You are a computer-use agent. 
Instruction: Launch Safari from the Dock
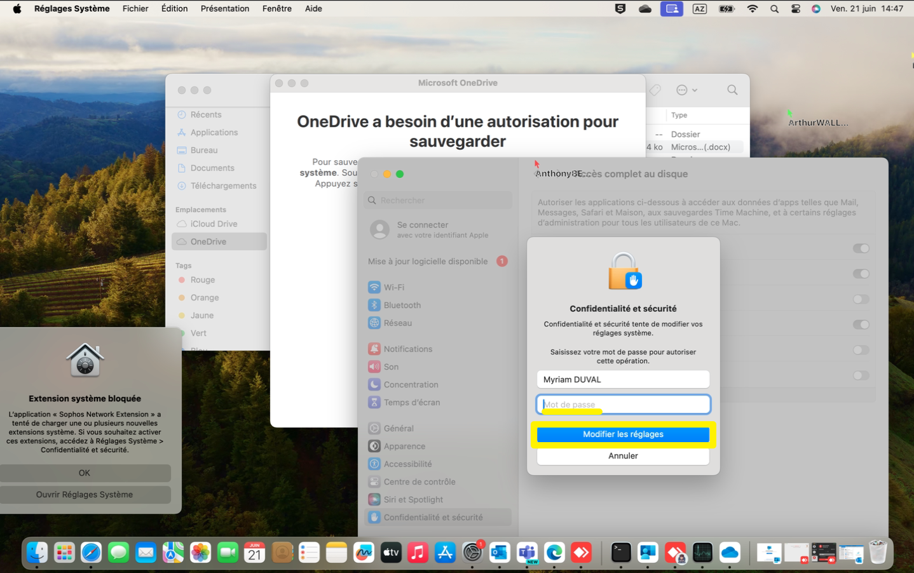91,553
